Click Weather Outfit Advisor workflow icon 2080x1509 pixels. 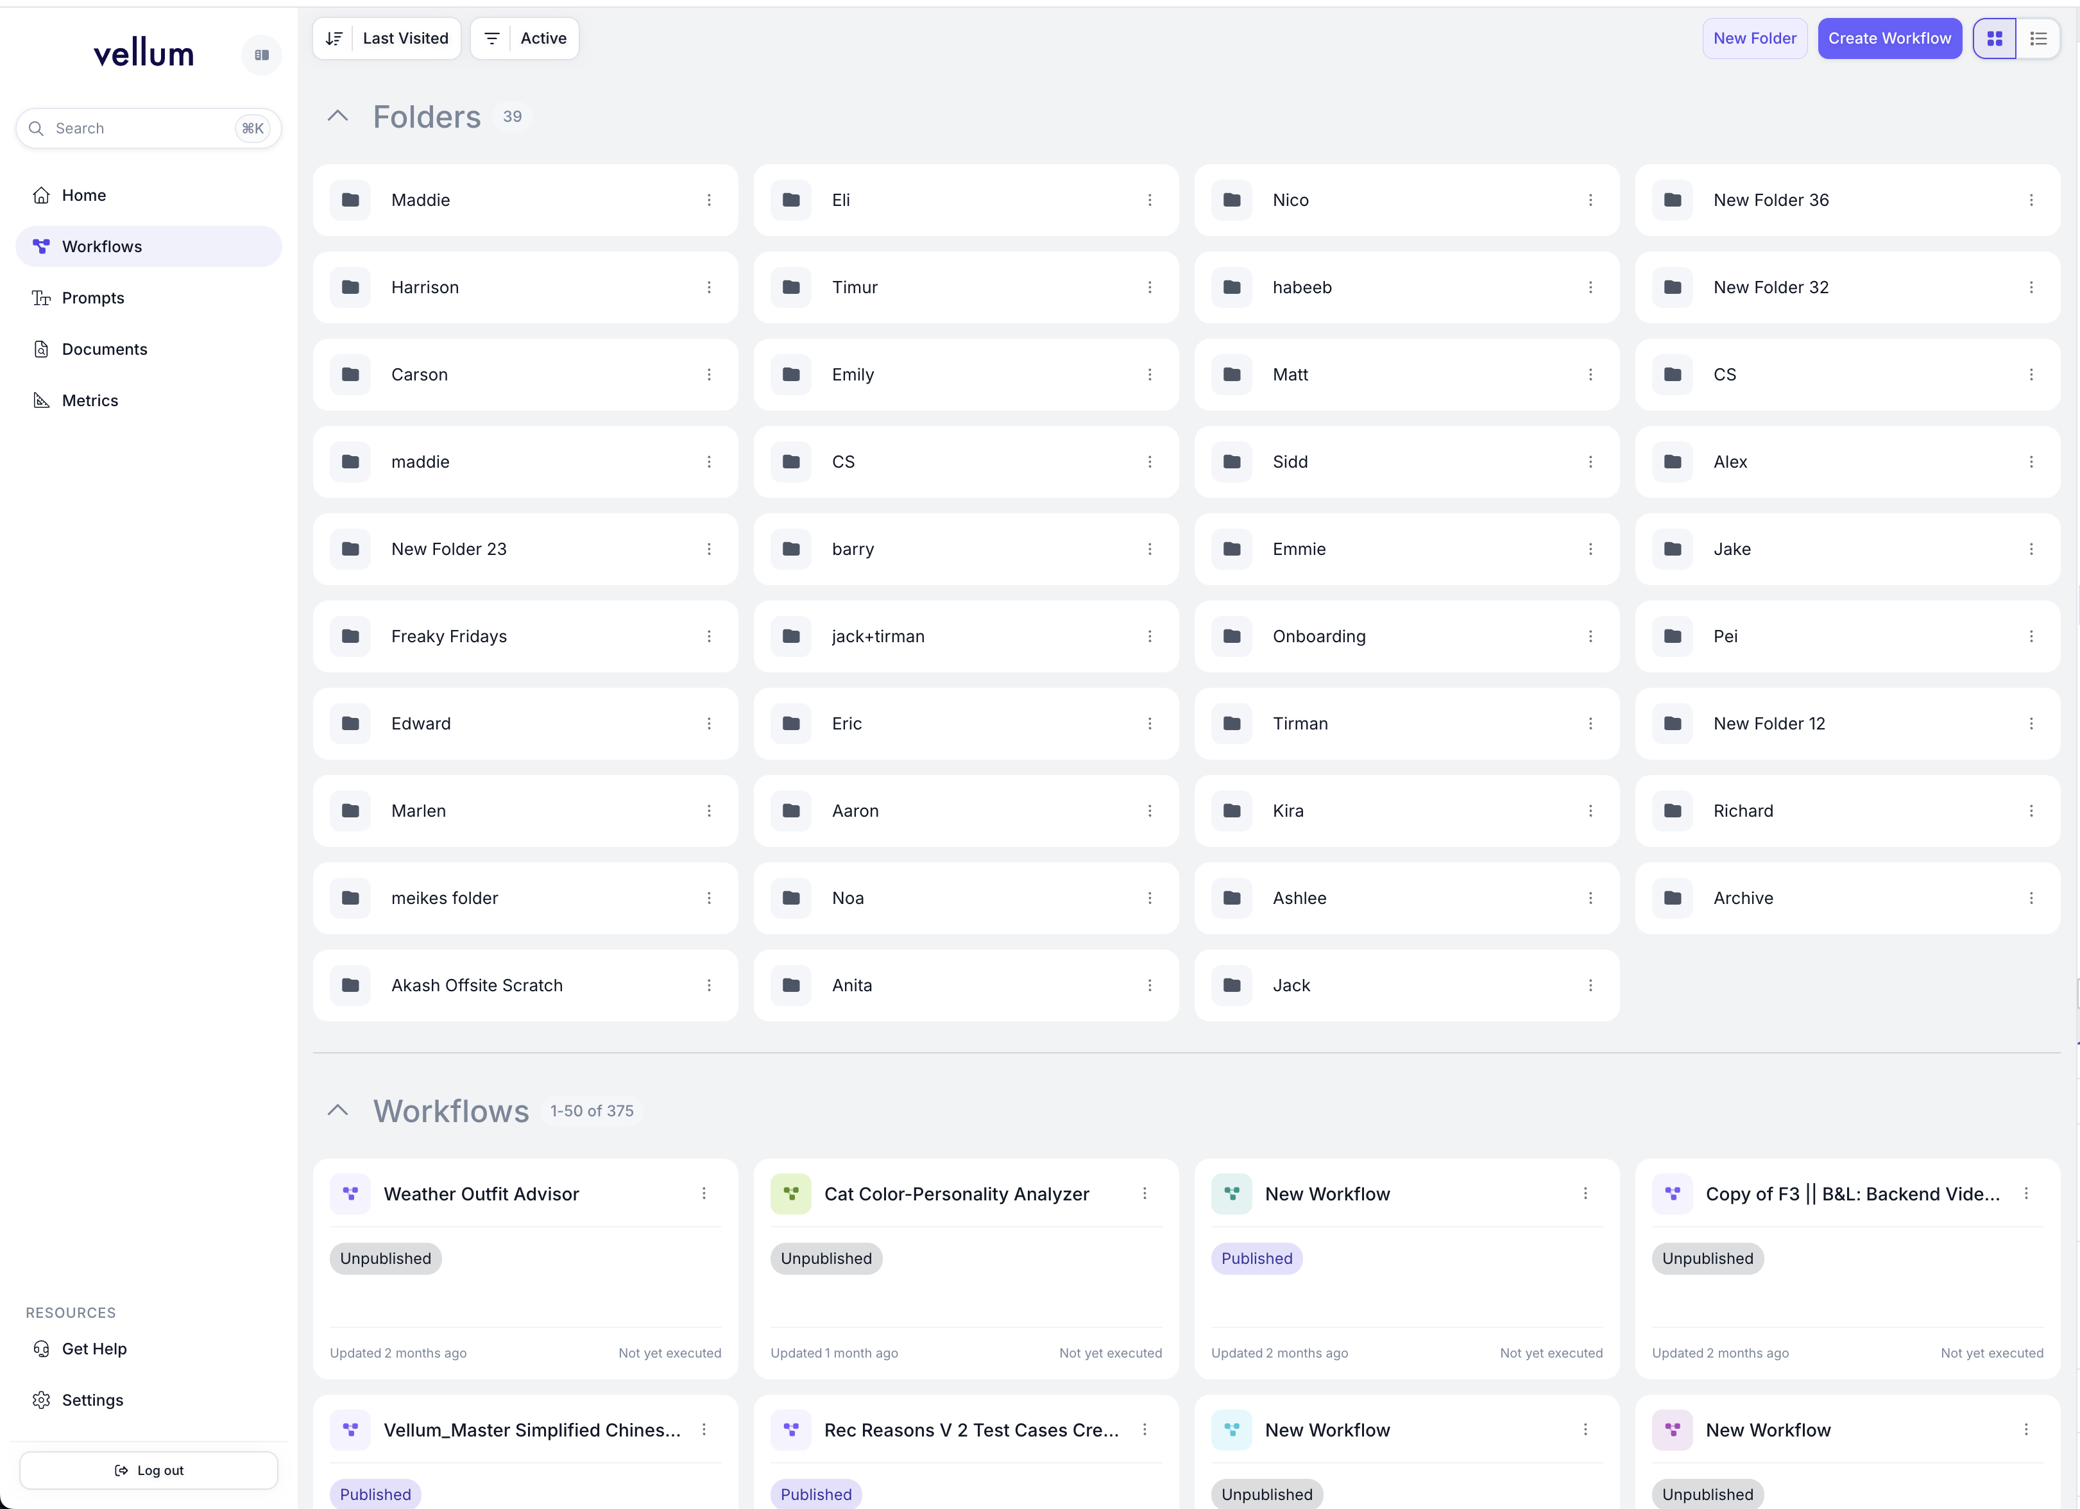350,1193
